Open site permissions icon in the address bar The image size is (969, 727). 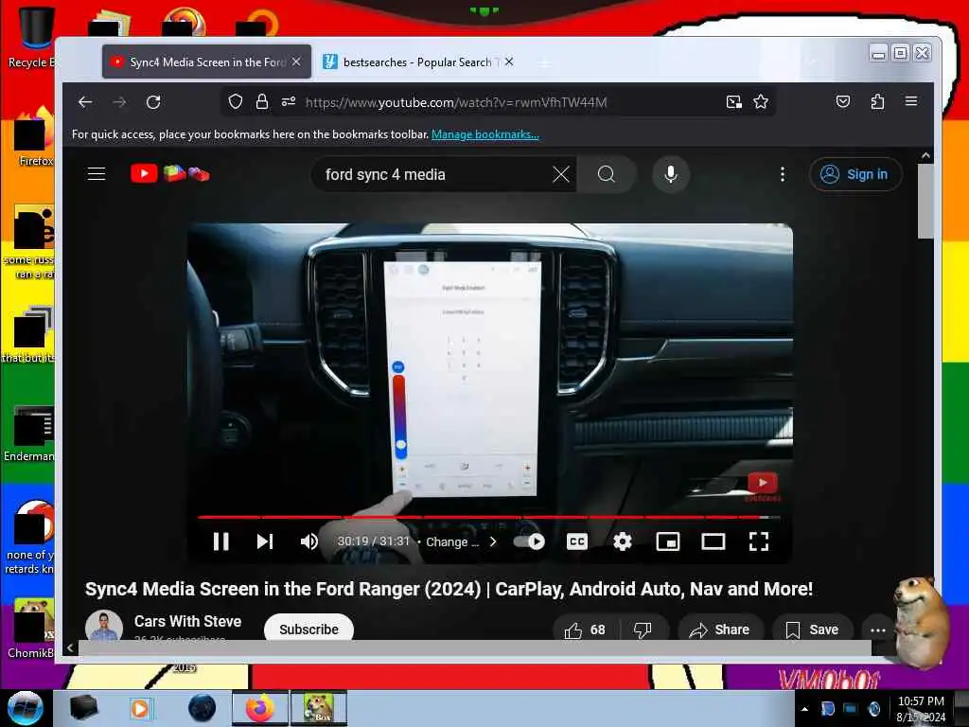click(289, 101)
